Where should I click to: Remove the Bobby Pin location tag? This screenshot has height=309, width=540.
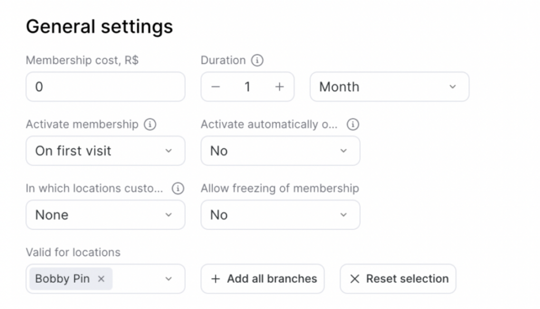click(x=101, y=279)
